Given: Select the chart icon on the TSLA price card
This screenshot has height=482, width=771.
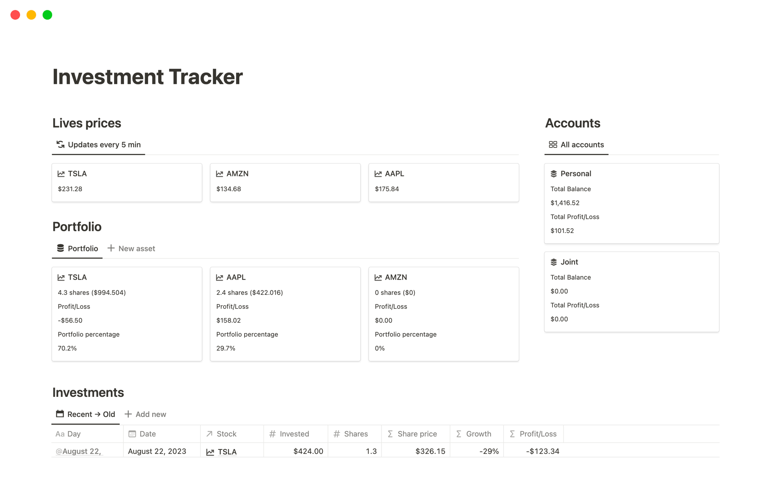Looking at the screenshot, I should (61, 174).
